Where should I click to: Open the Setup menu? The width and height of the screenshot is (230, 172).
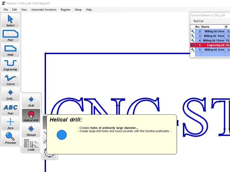(x=78, y=9)
